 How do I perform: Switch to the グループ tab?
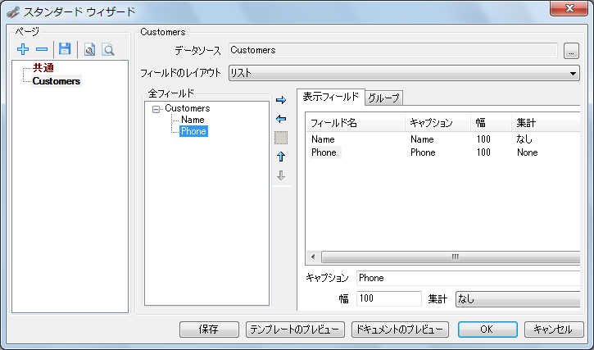383,98
